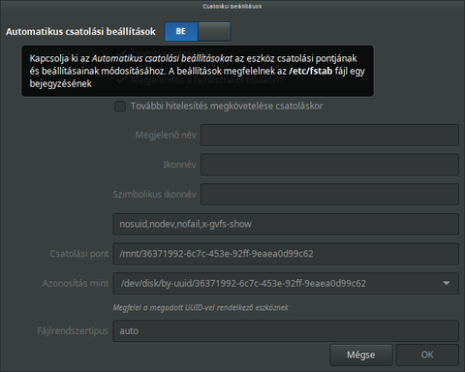Open the Azonosítás mint dropdown

click(286, 284)
